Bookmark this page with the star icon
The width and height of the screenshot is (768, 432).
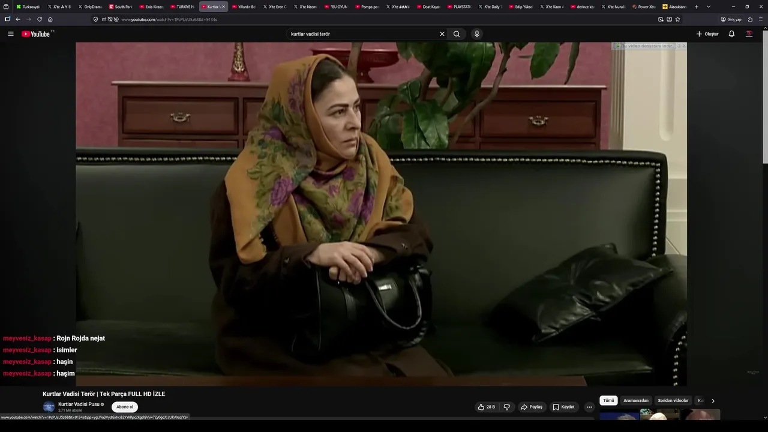[x=678, y=19]
